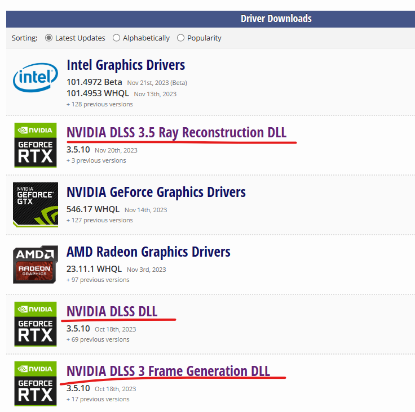Click Intel version 101.4953 WHQL
415x412 pixels.
[98, 93]
